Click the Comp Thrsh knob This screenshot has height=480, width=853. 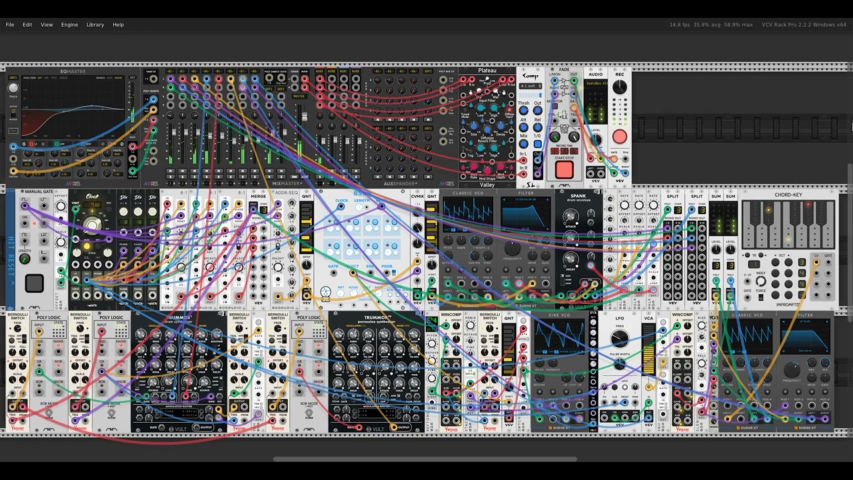[523, 111]
